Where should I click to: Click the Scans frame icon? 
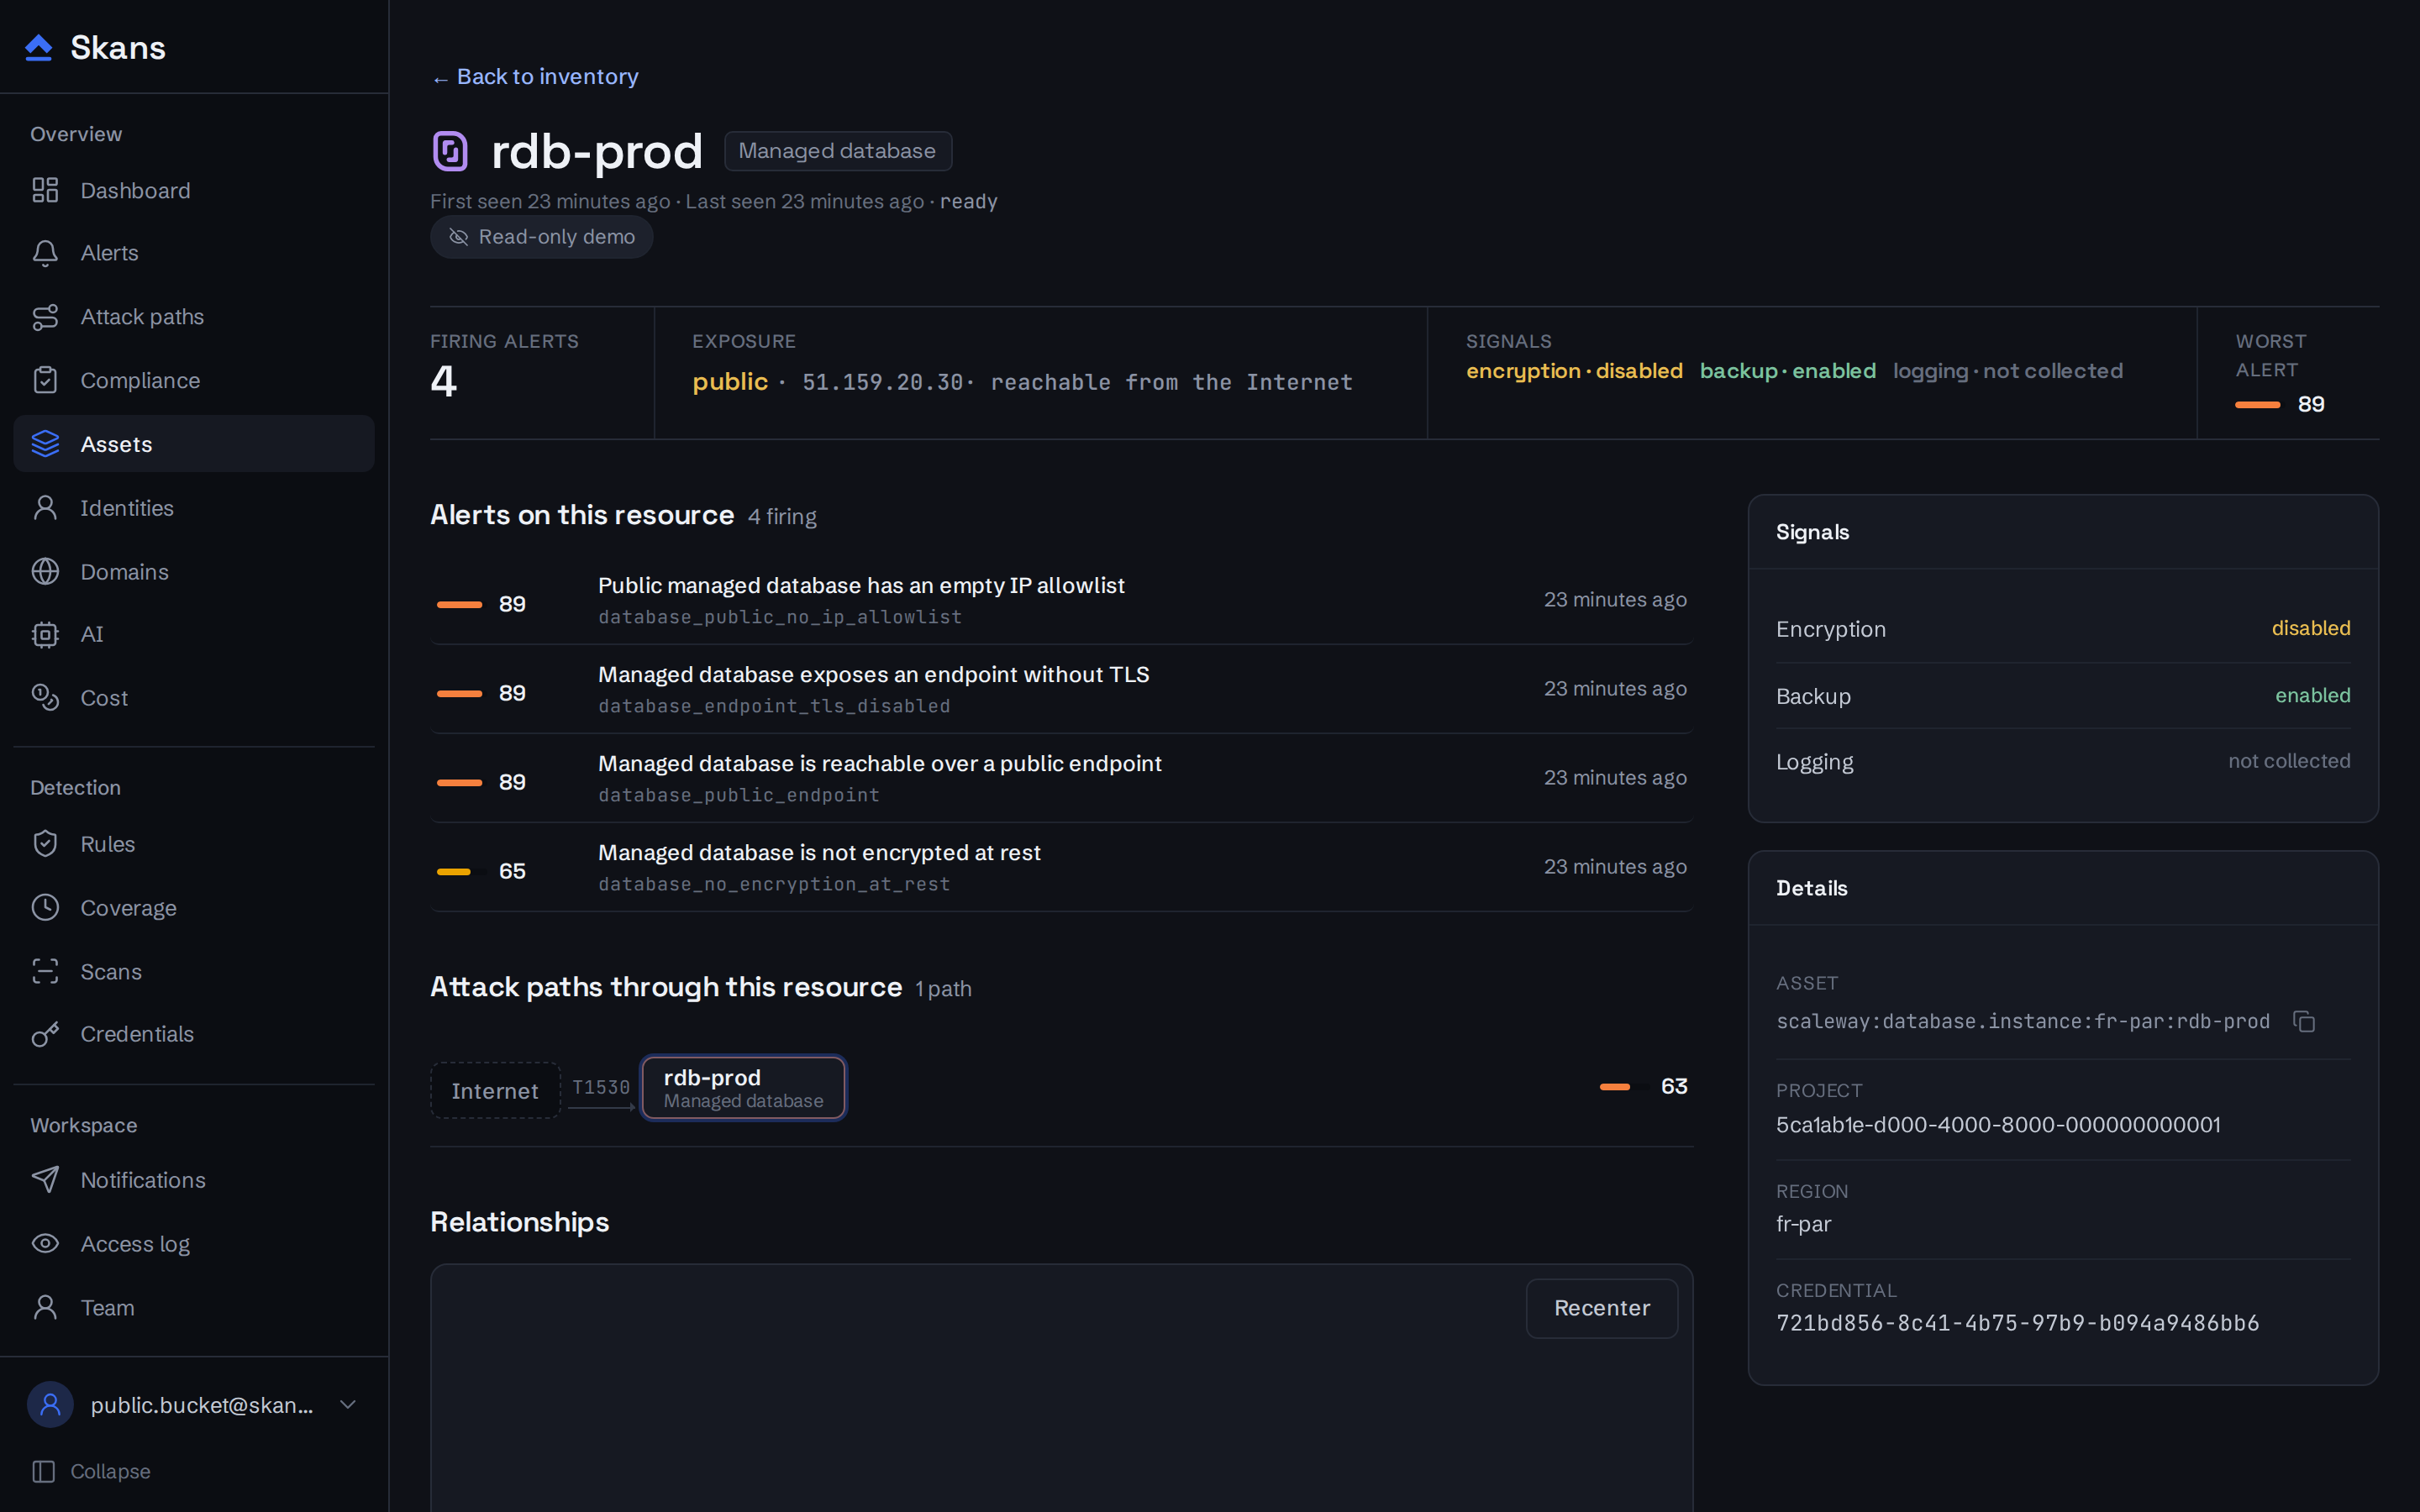tap(45, 971)
